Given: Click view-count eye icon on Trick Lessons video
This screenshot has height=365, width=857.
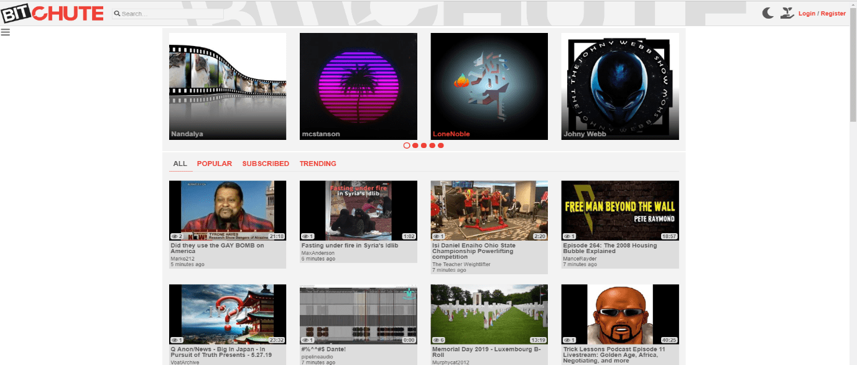Looking at the screenshot, I should 567,340.
